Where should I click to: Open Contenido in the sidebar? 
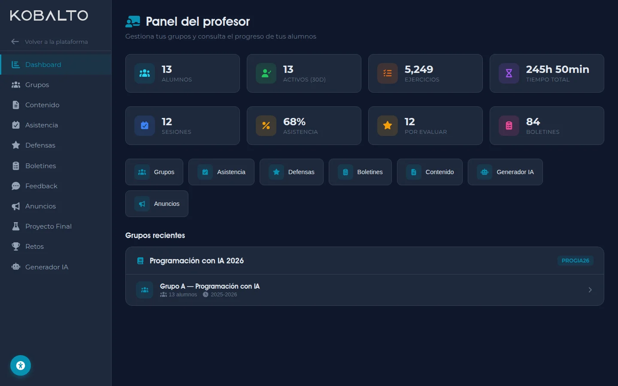click(x=56, y=105)
